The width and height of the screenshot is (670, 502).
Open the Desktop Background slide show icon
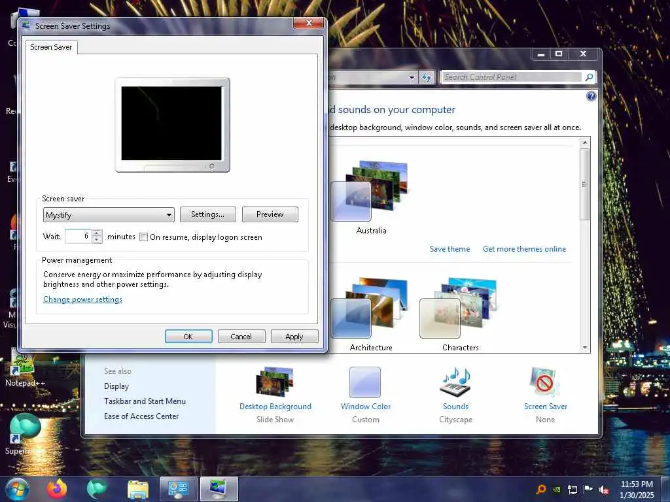pos(275,381)
